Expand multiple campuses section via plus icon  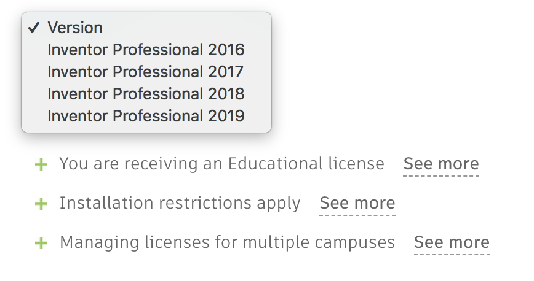[x=41, y=243]
